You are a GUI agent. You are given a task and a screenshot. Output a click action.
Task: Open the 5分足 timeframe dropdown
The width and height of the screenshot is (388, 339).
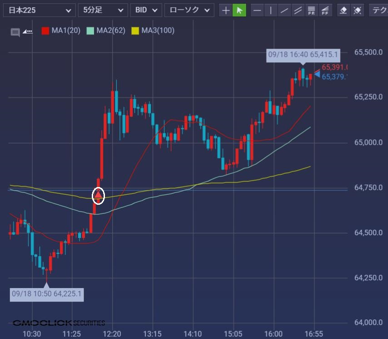[x=103, y=10]
